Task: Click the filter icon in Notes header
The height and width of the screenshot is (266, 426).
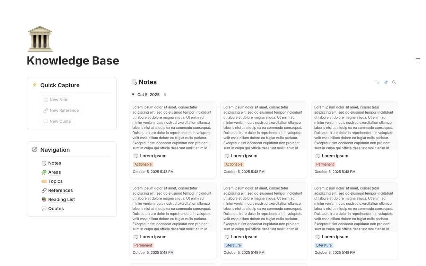Action: click(378, 82)
